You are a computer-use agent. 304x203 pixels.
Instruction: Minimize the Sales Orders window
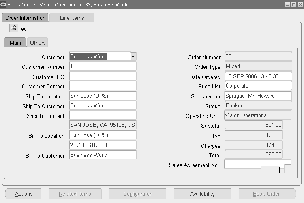pyautogui.click(x=287, y=4)
